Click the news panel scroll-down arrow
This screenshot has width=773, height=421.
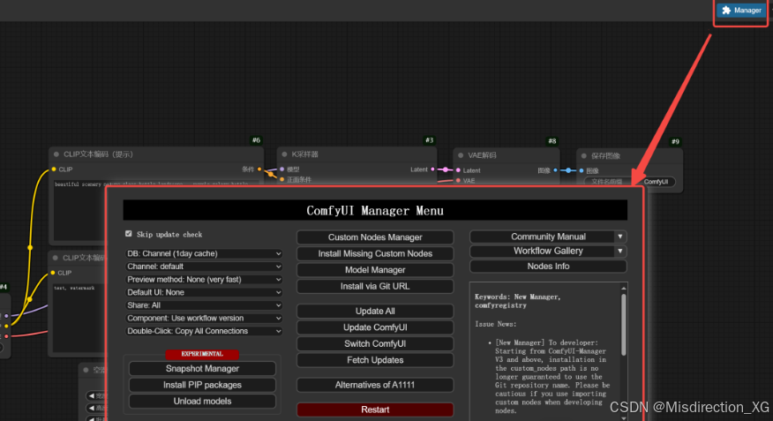pyautogui.click(x=624, y=418)
